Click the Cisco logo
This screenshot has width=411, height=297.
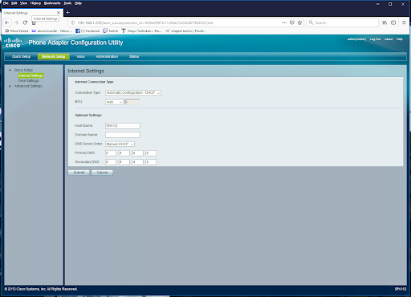tap(13, 43)
